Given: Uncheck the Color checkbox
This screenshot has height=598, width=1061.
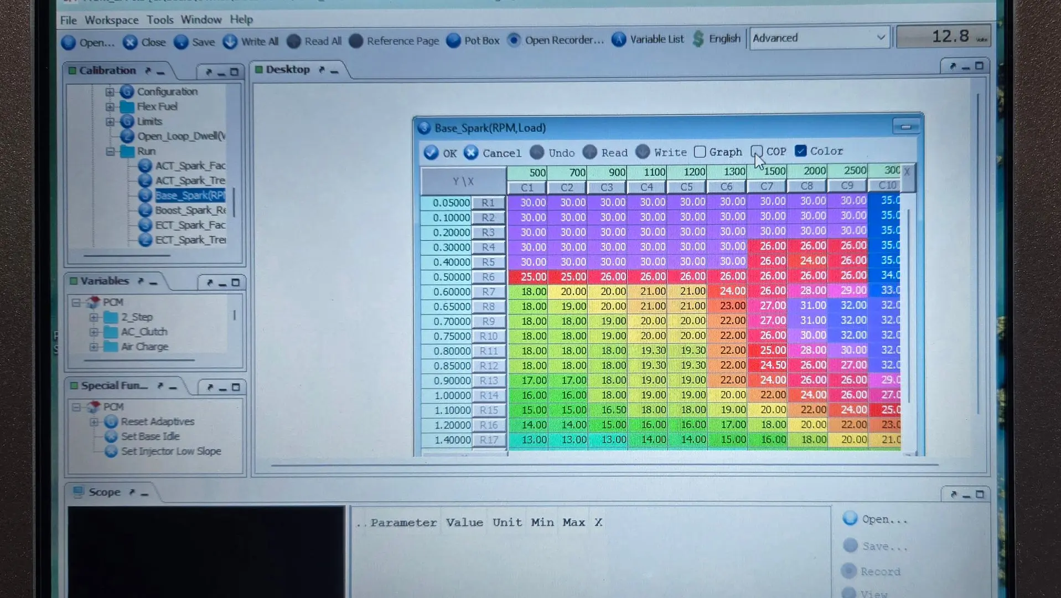Looking at the screenshot, I should 801,151.
